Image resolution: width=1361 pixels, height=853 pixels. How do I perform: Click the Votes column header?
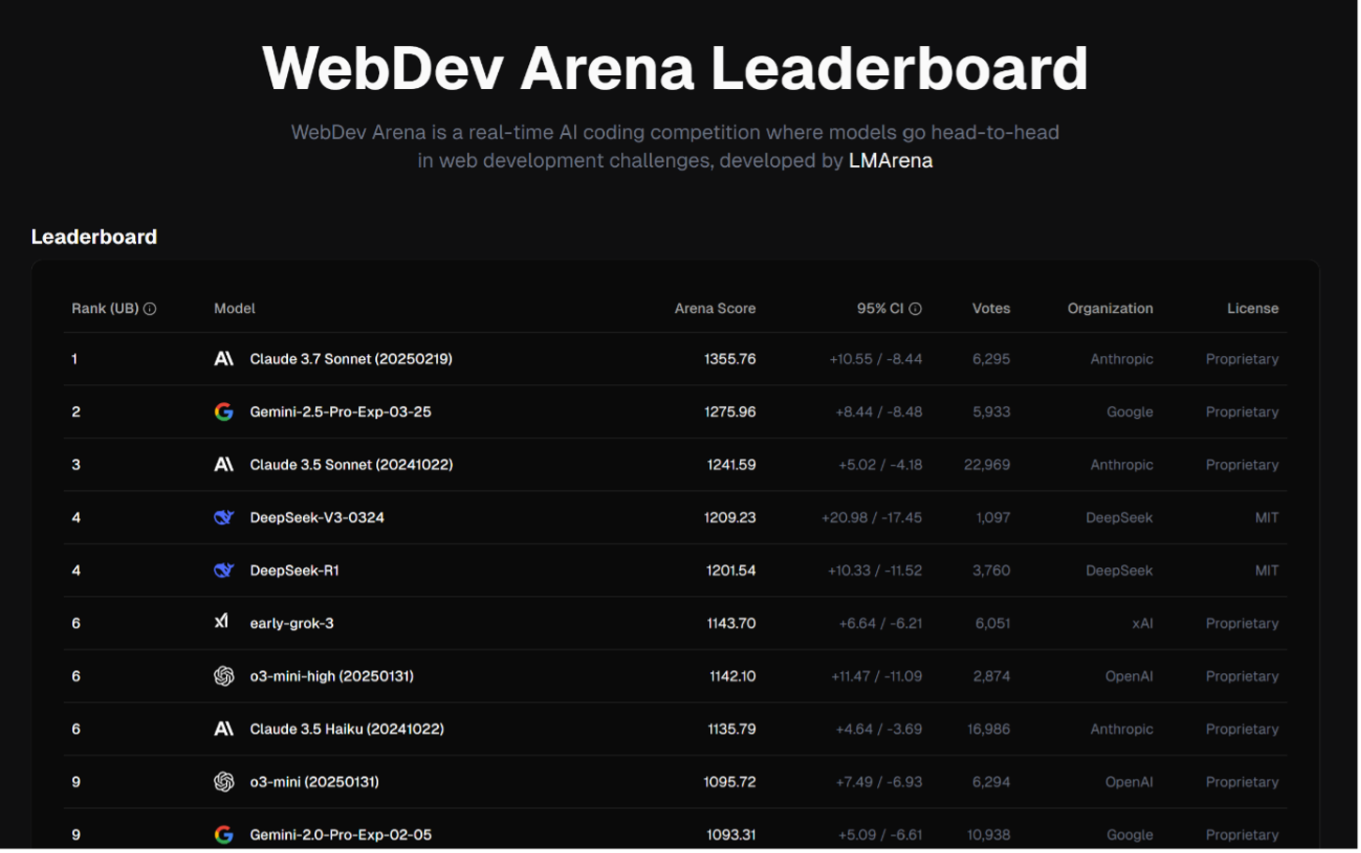(993, 309)
